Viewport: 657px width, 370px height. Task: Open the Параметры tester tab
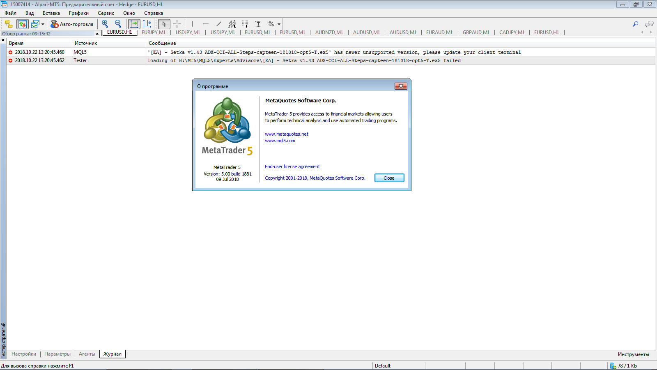(x=57, y=354)
